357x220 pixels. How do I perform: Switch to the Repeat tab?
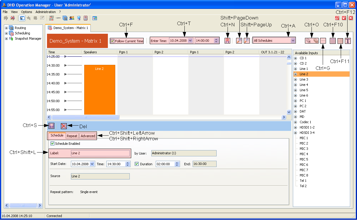[72, 136]
